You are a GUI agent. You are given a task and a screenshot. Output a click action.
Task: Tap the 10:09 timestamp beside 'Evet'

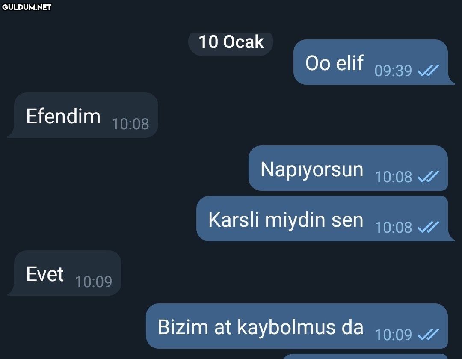click(x=93, y=282)
